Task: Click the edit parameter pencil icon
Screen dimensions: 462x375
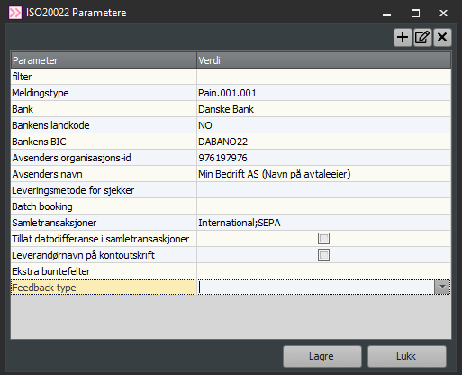Action: coord(422,38)
